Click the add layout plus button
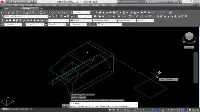The width and height of the screenshot is (200, 112). [x=31, y=109]
